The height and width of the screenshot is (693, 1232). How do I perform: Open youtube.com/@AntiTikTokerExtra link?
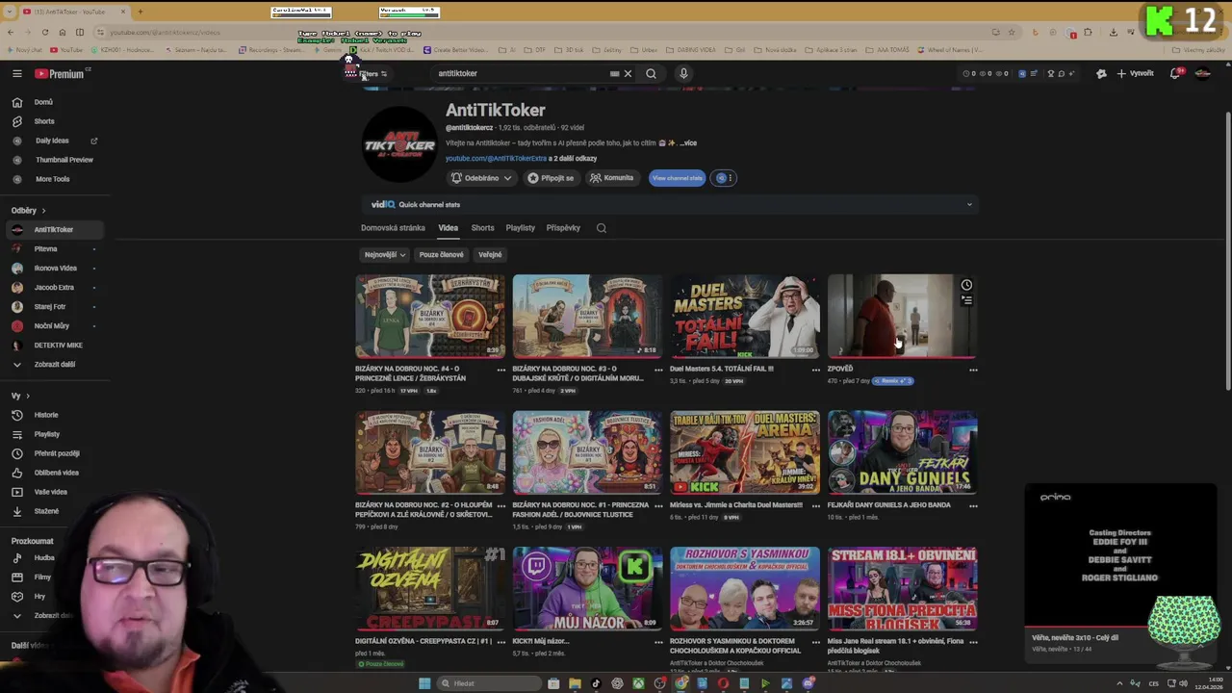(x=496, y=158)
